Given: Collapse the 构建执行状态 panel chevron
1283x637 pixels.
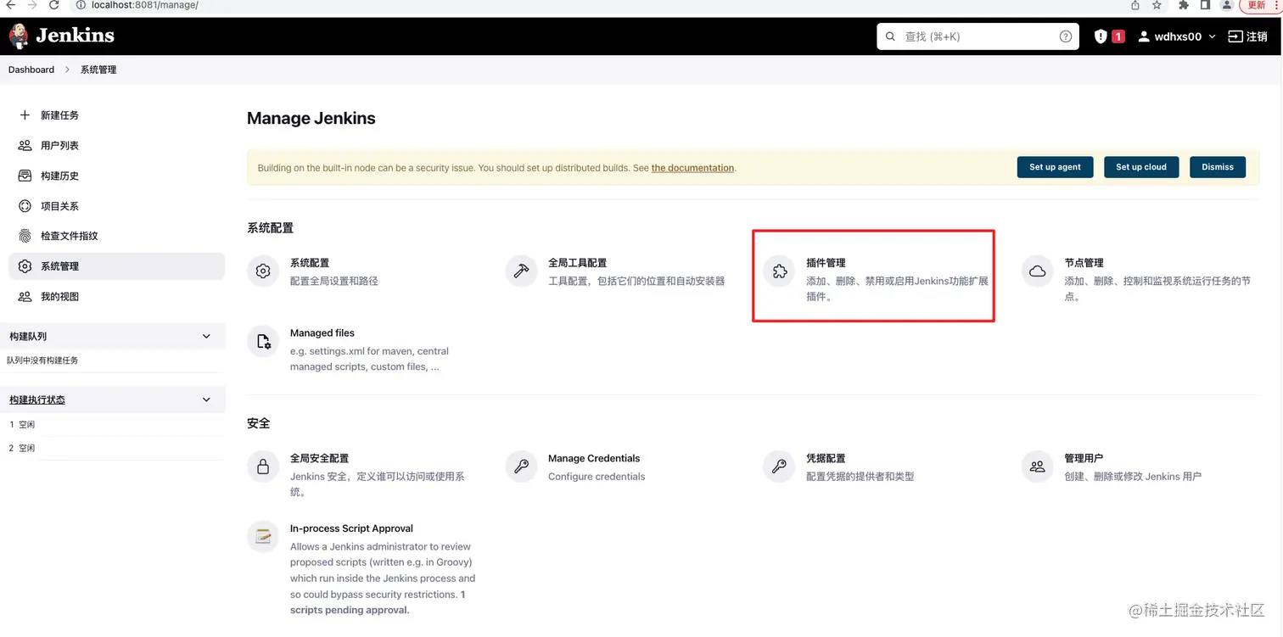Looking at the screenshot, I should [x=206, y=400].
